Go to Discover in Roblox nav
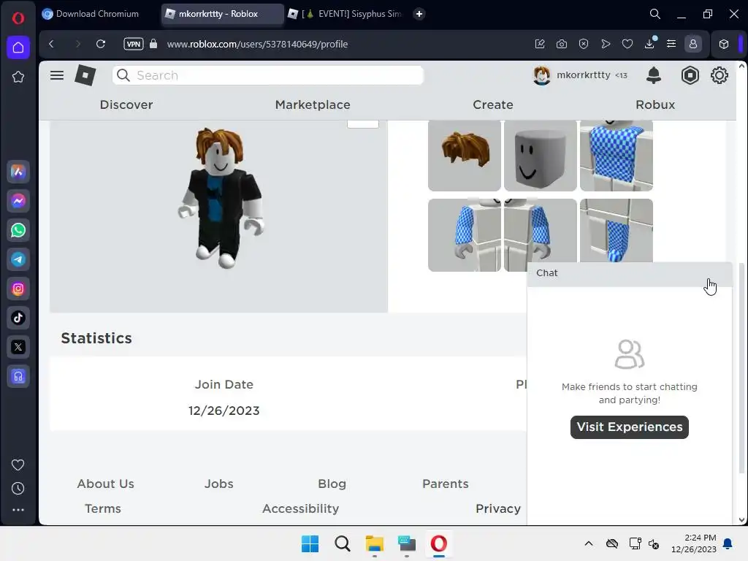748x561 pixels. 126,104
